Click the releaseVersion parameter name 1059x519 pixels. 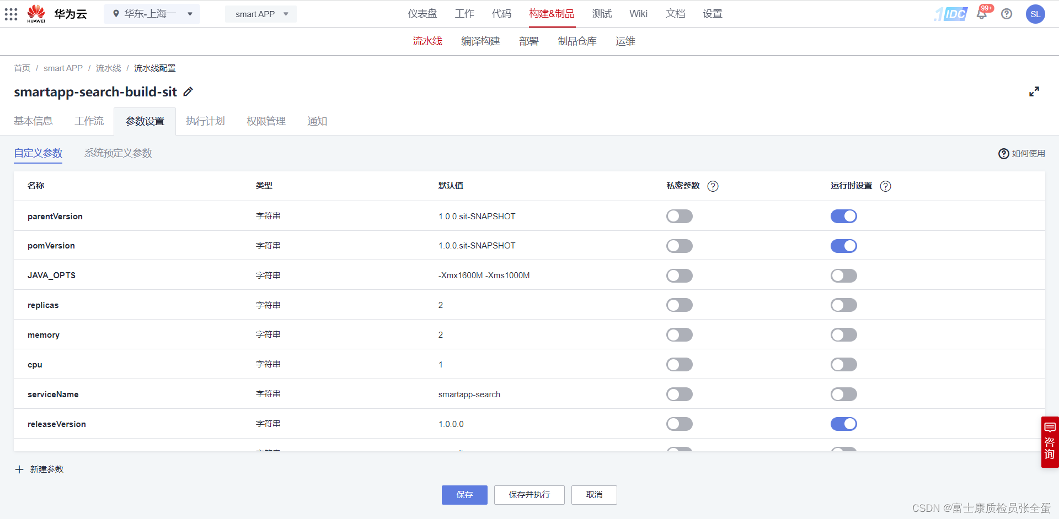[x=57, y=424]
